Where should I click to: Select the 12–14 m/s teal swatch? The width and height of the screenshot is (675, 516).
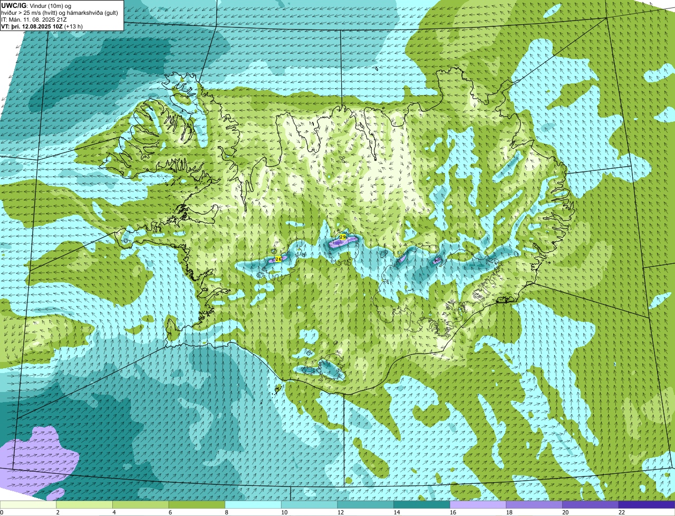click(x=365, y=505)
